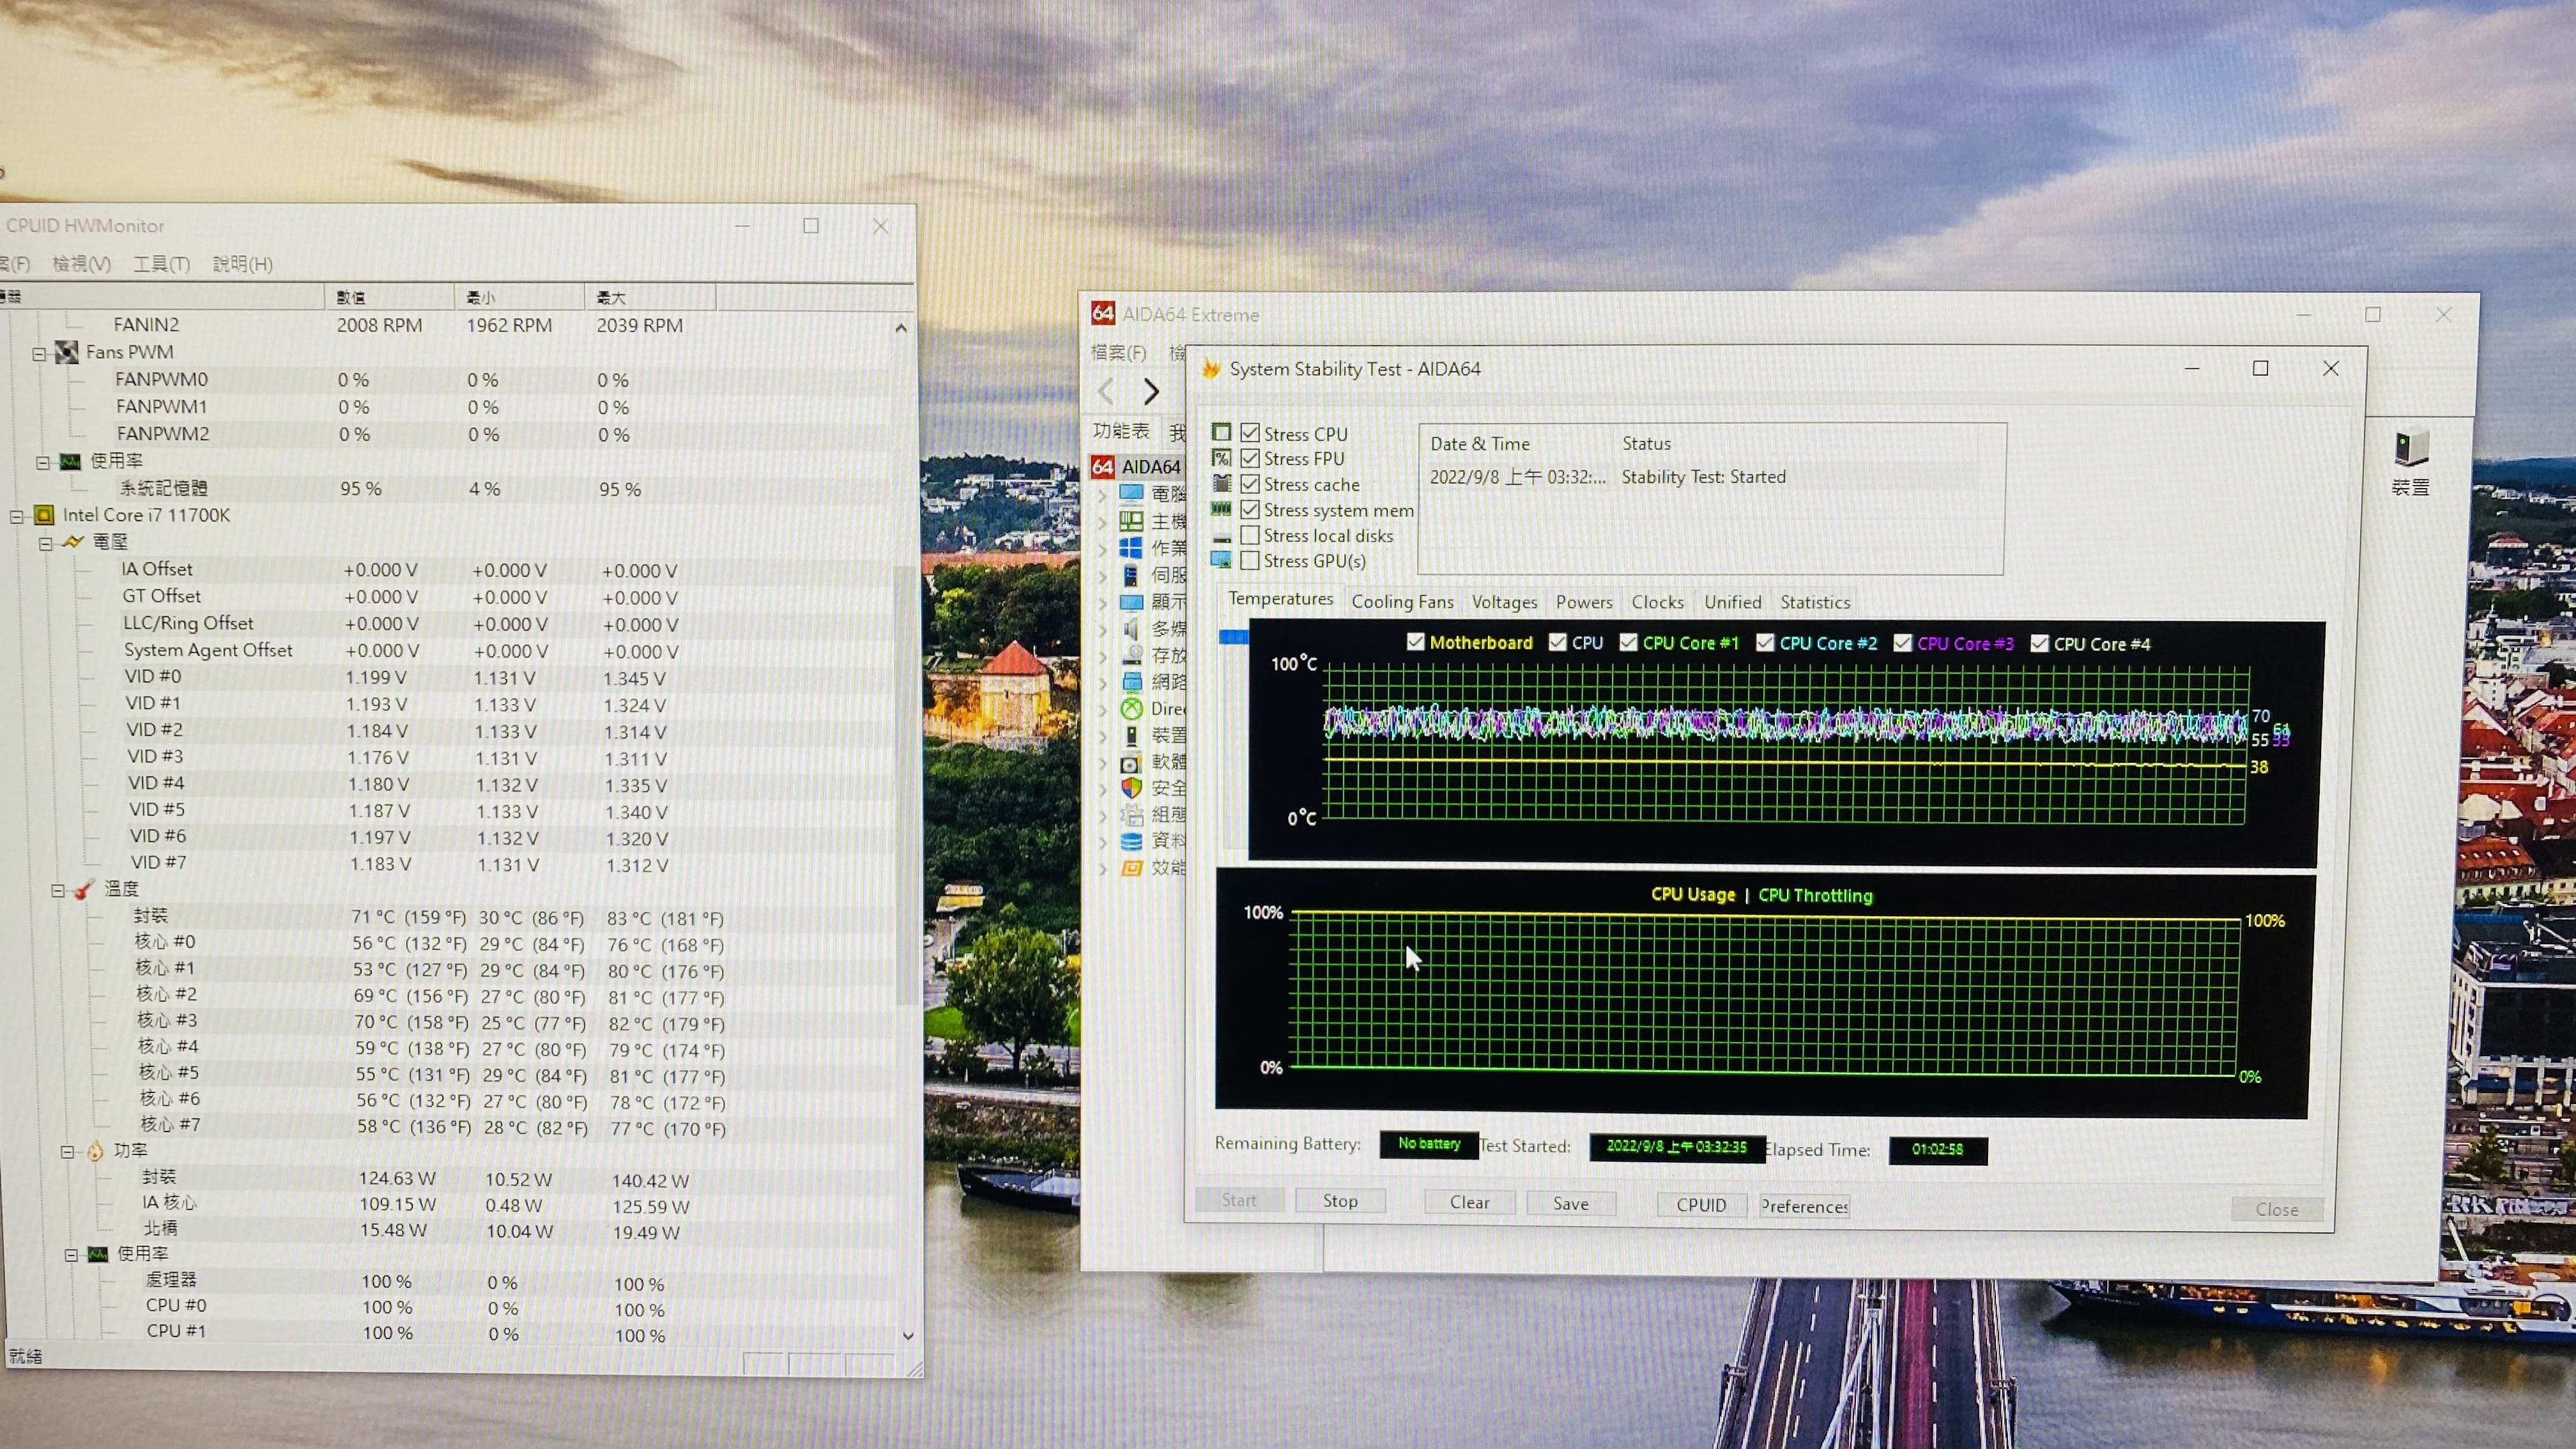Click the Stress system memory icon
Screen dimensions: 2576x1449
(1221, 509)
